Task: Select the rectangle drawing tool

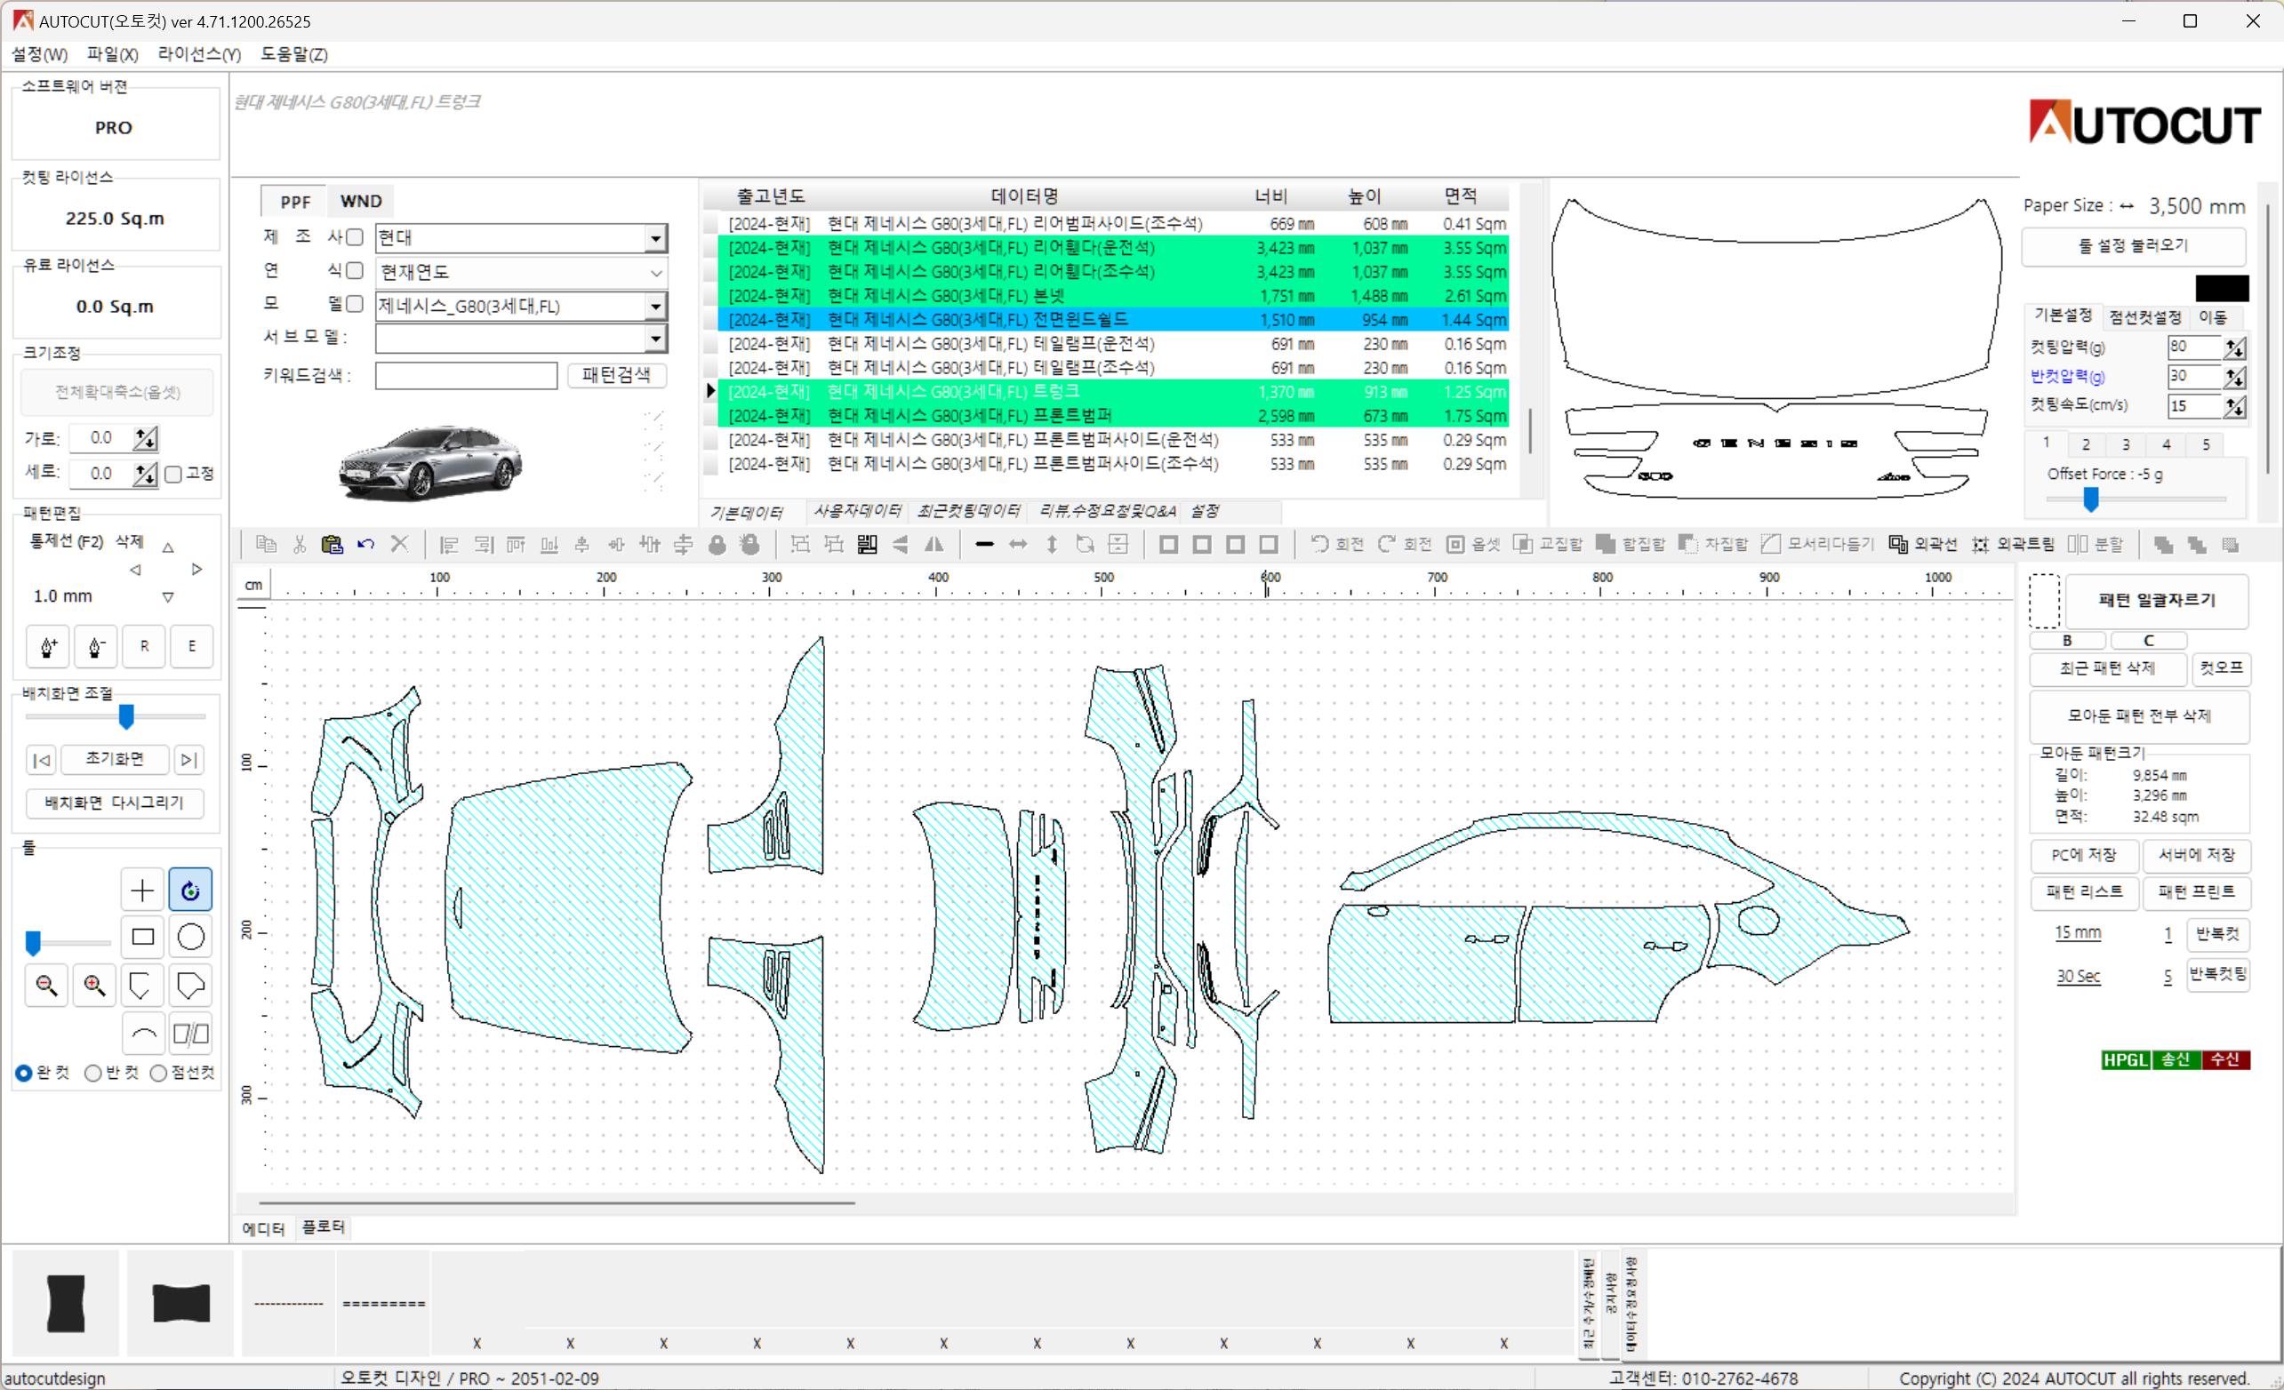Action: pos(142,937)
